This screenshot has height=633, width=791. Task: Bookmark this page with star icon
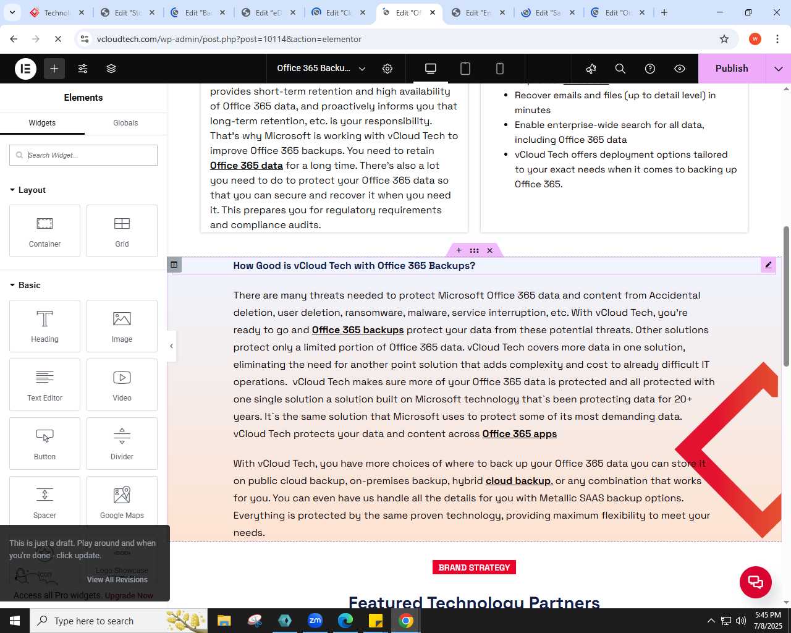click(x=724, y=39)
